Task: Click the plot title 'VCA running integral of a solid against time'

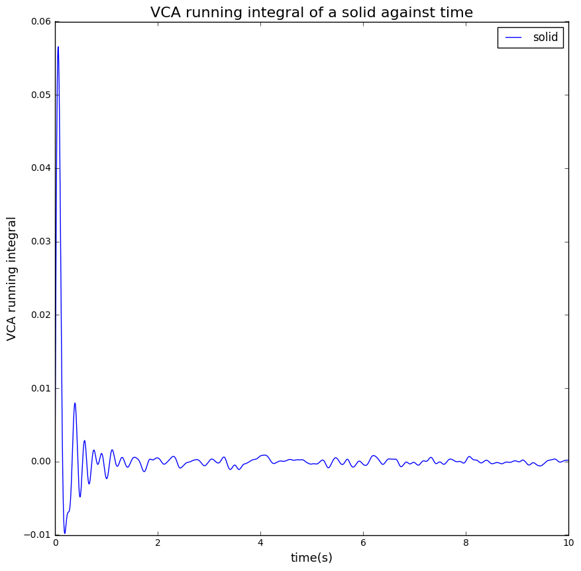Action: [311, 13]
